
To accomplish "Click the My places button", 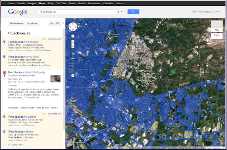I will pyautogui.click(x=32, y=23).
